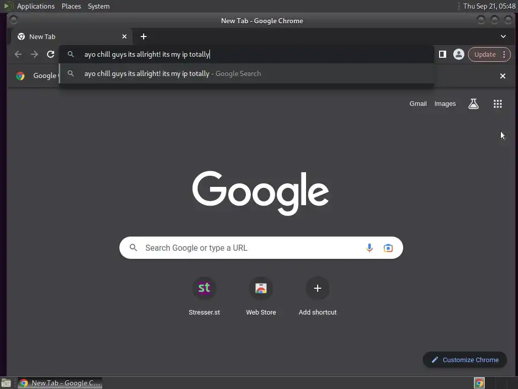The height and width of the screenshot is (389, 518).
Task: Close the New Tab tab
Action: click(124, 36)
